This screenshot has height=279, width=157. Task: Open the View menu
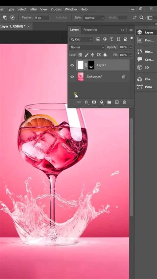[44, 9]
